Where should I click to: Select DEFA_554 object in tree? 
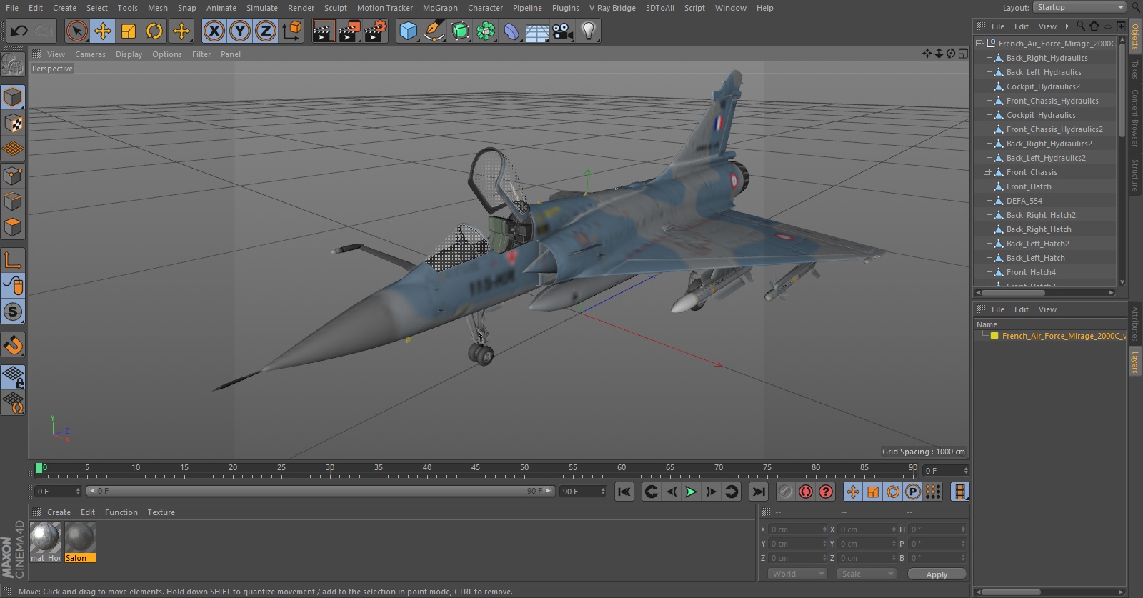(1024, 201)
